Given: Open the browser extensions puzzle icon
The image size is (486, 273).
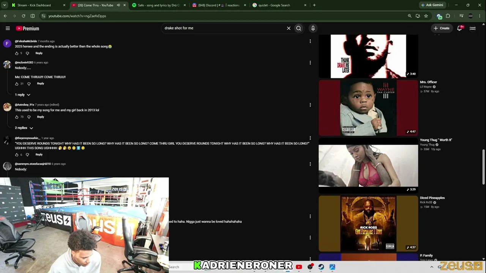Looking at the screenshot, I should pos(448,16).
